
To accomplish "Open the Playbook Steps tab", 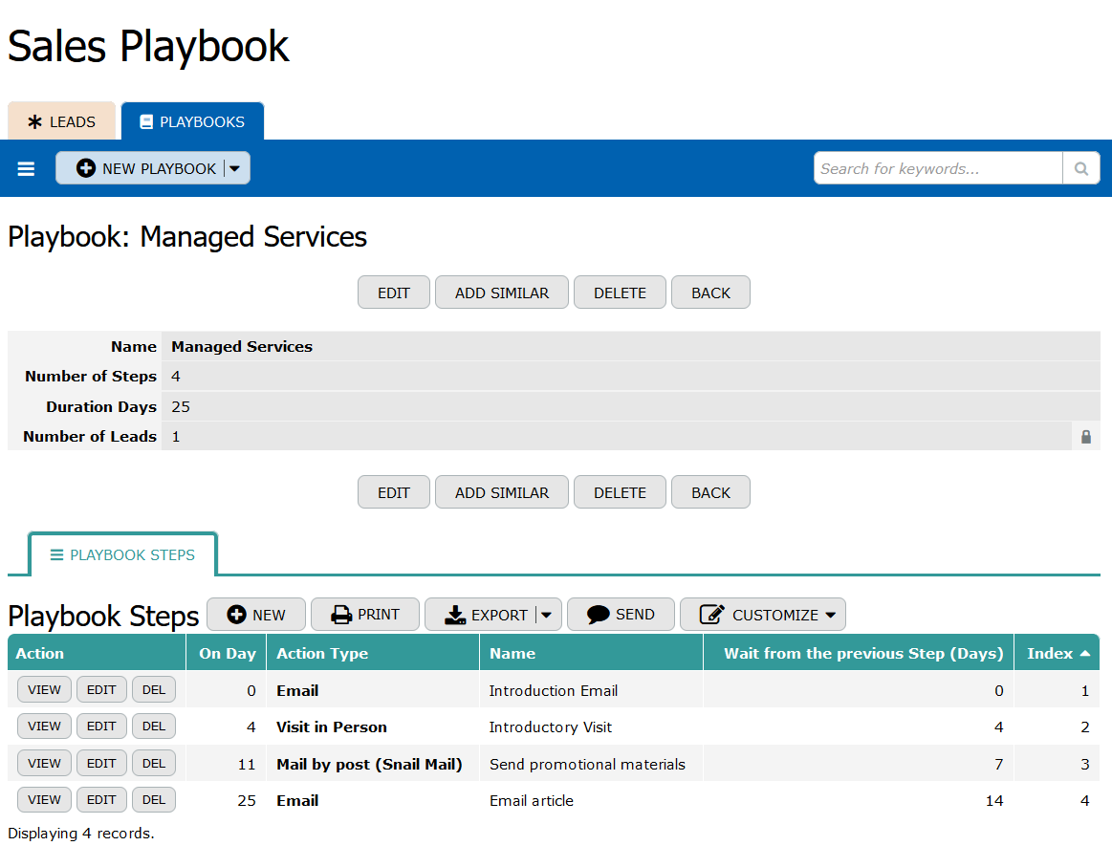I will [x=122, y=554].
